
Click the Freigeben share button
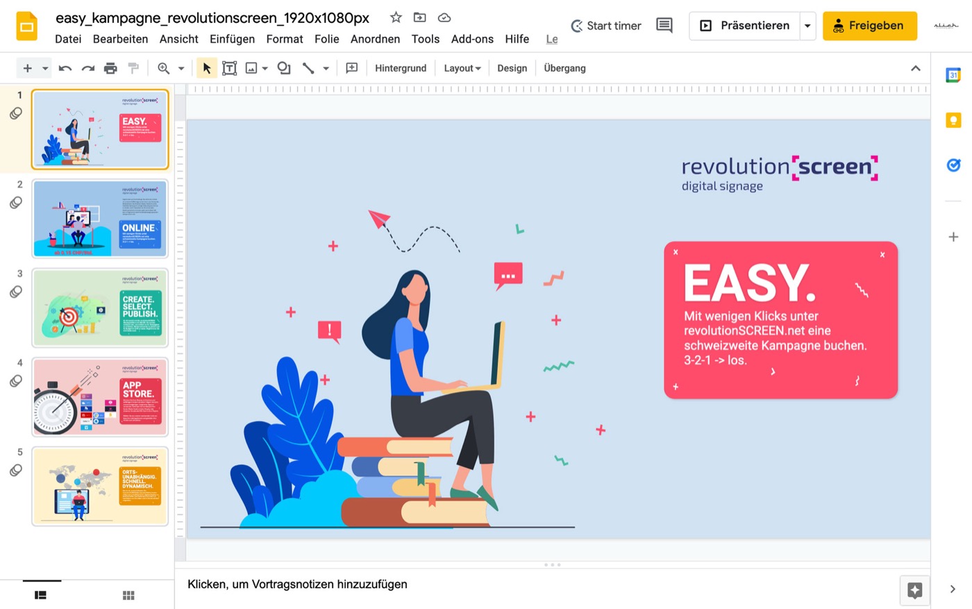pos(870,26)
